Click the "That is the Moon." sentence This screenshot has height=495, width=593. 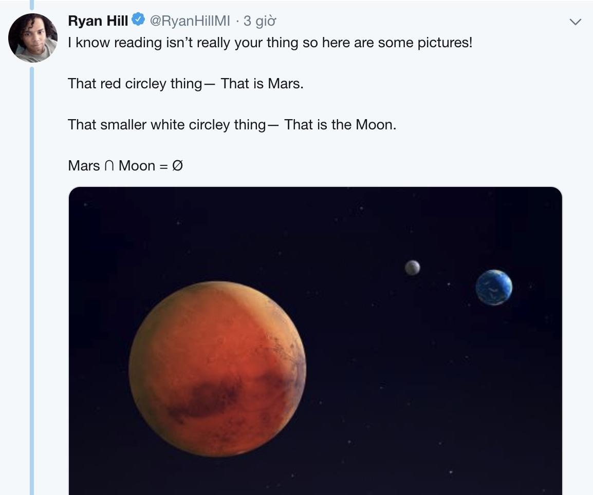click(340, 124)
